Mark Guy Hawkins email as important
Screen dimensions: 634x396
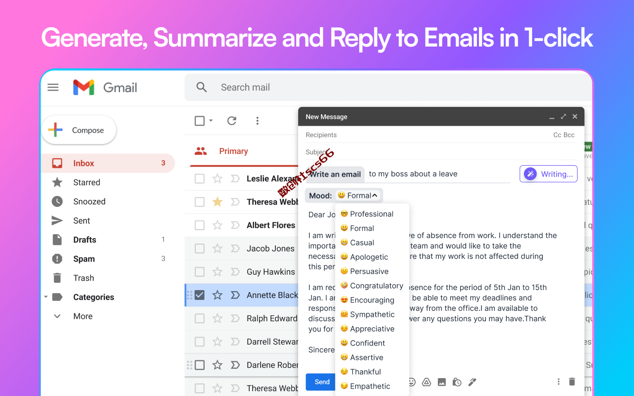(235, 272)
